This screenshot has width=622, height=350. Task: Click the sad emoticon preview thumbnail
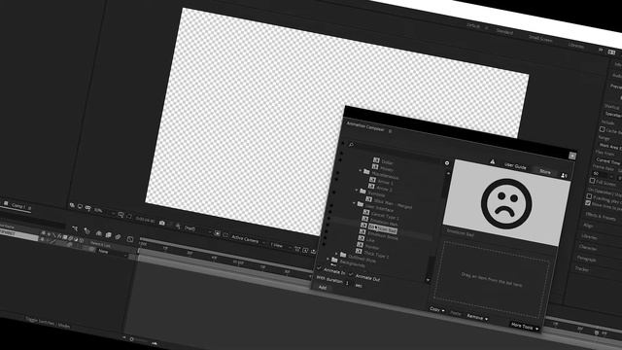[506, 203]
